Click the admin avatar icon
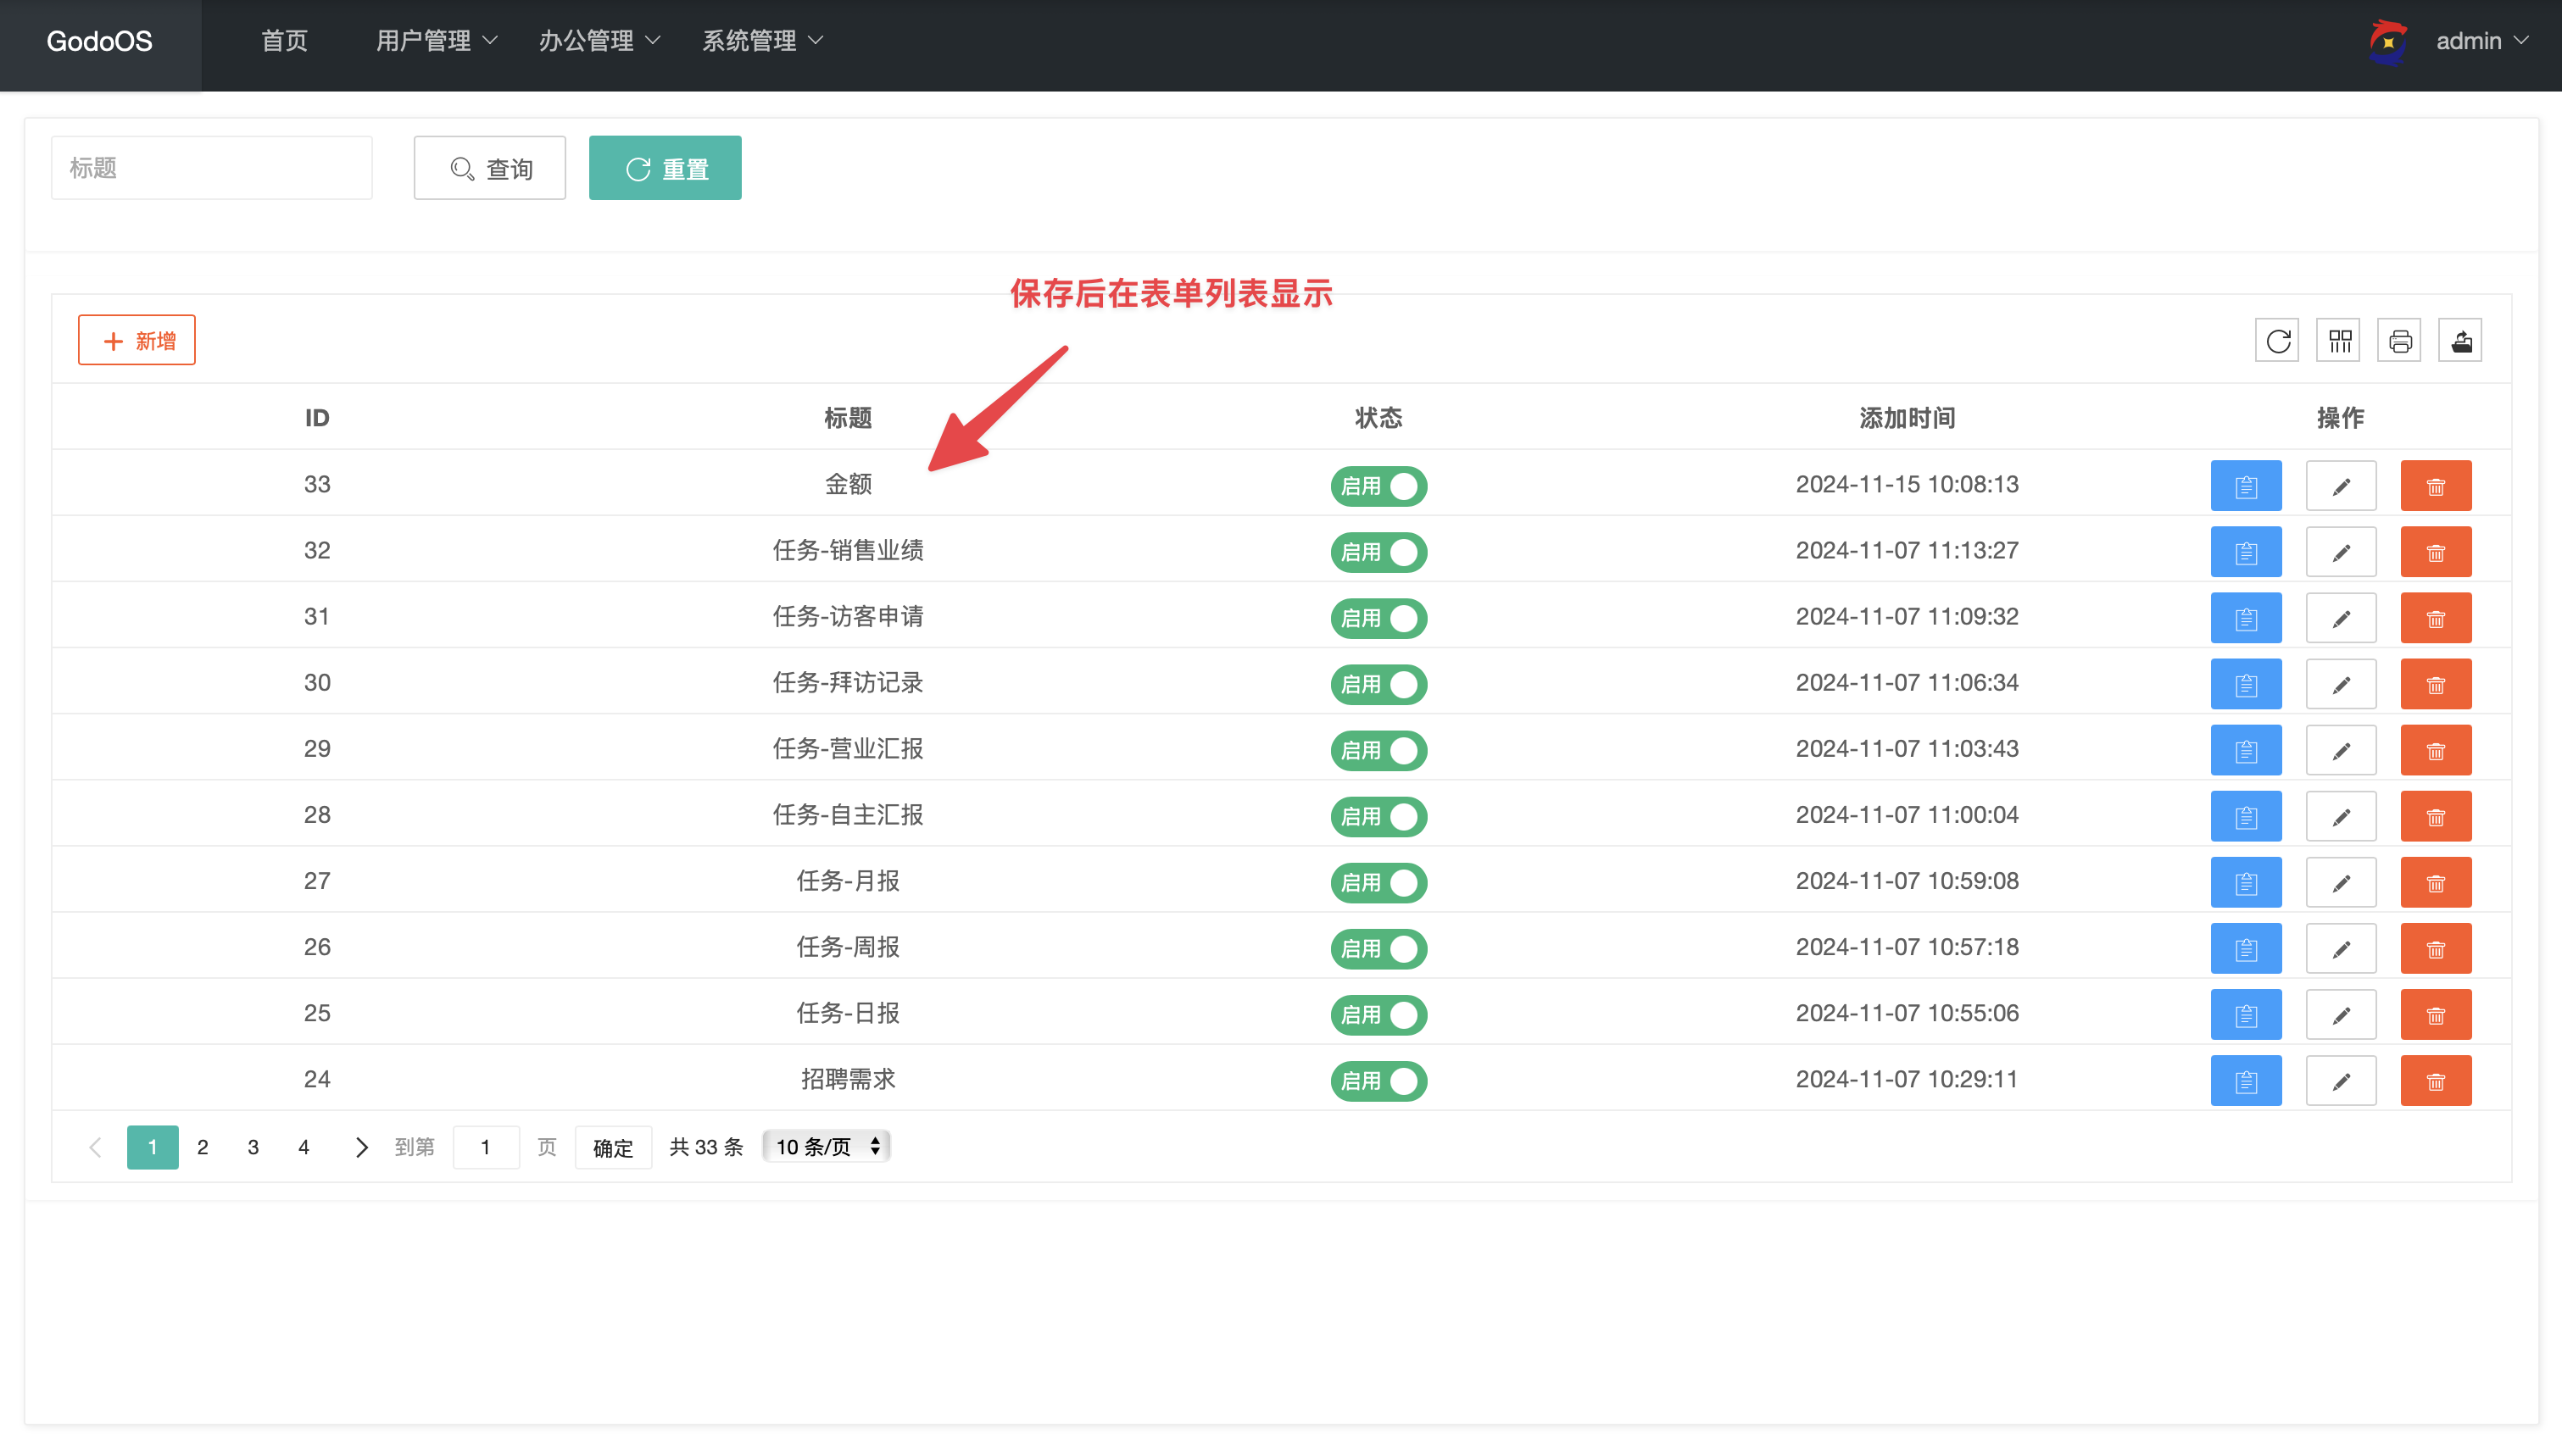 pos(2388,41)
